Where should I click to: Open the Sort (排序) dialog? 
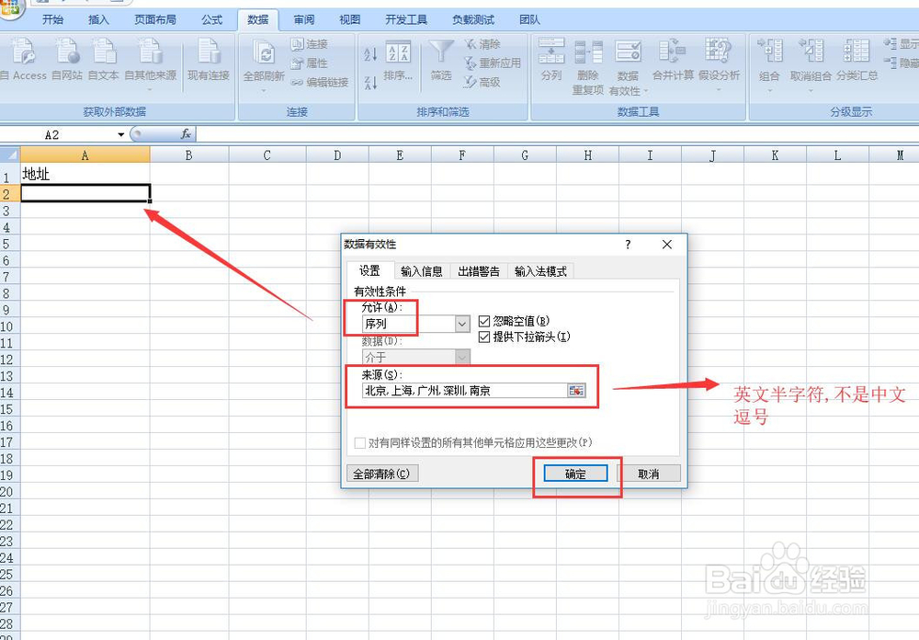click(x=398, y=61)
